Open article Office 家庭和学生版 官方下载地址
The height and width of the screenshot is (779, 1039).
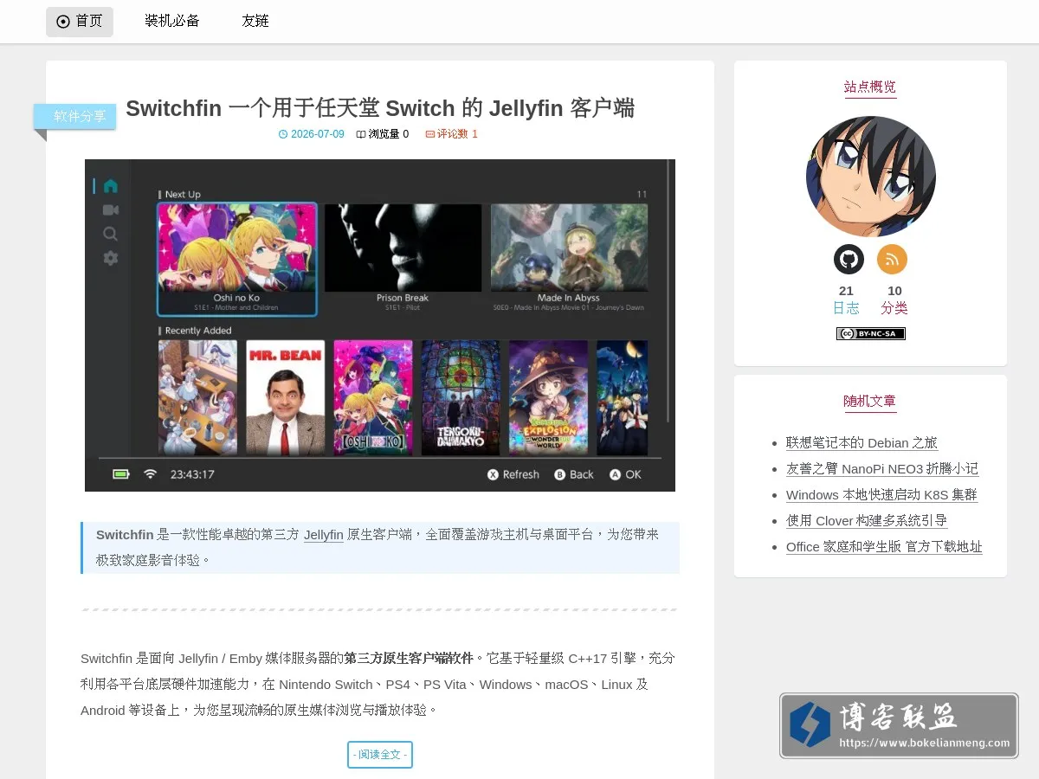(x=884, y=547)
